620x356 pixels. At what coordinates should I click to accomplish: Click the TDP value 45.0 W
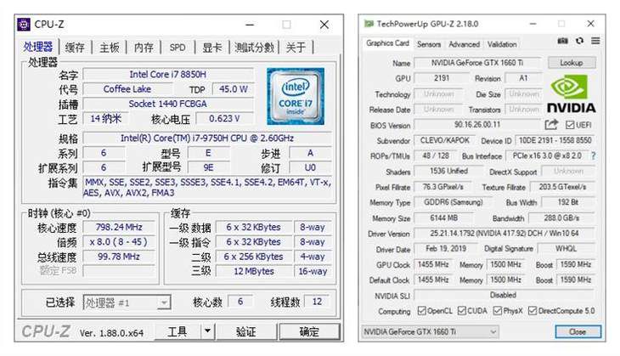point(234,89)
